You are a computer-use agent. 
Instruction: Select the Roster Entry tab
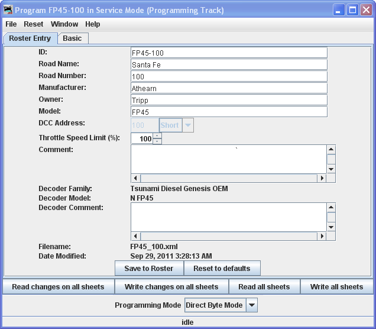[30, 38]
